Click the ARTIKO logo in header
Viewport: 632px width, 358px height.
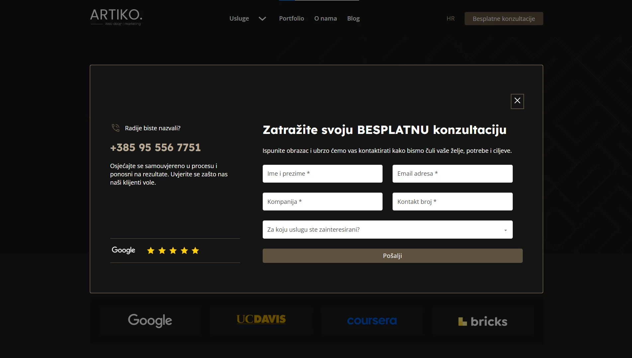[116, 17]
